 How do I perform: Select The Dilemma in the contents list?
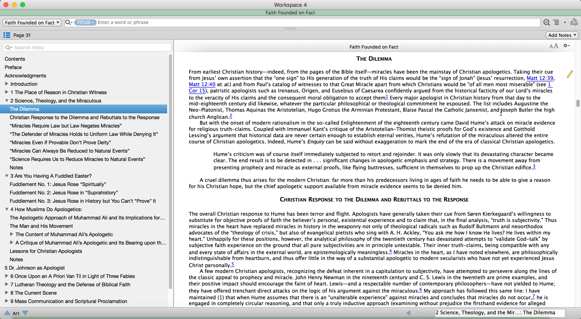[x=84, y=109]
